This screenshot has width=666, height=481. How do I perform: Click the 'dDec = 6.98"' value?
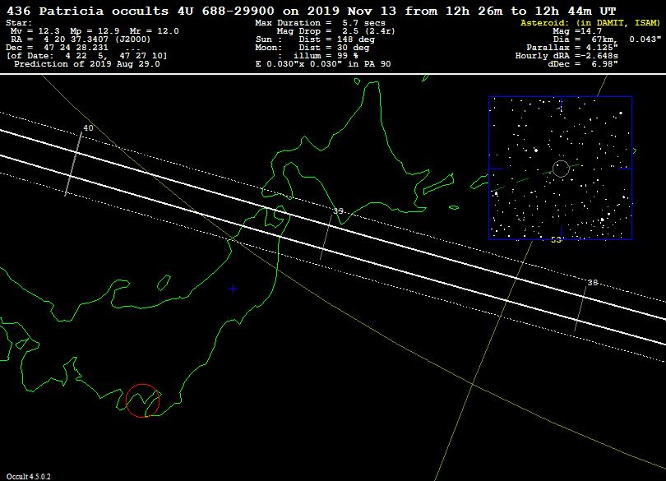pos(583,64)
